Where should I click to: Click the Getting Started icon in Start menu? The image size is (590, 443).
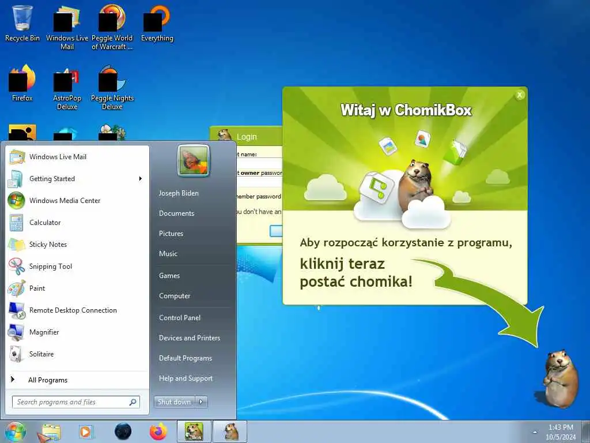click(15, 179)
